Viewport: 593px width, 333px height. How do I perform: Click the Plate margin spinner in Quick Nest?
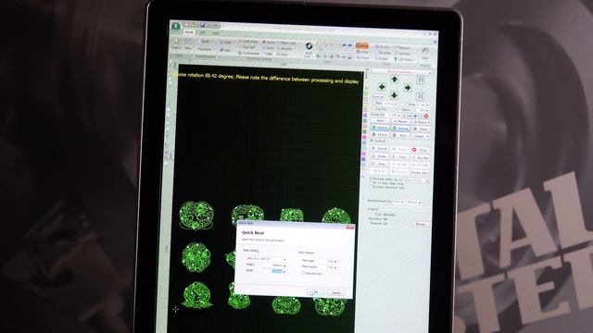click(x=335, y=267)
